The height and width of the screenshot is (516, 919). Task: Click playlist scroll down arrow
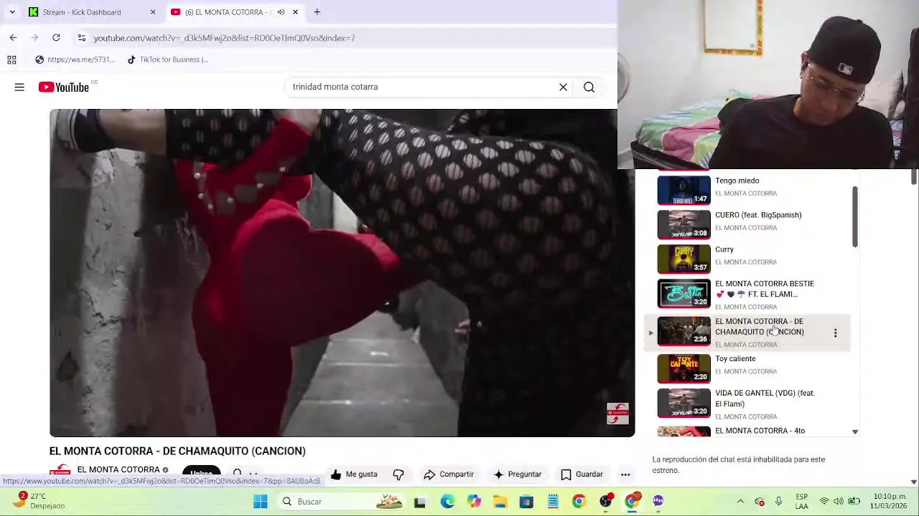tap(854, 431)
